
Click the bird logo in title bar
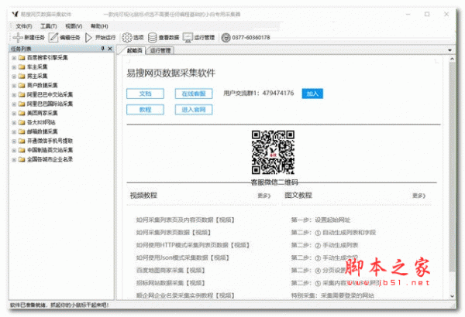coord(15,14)
